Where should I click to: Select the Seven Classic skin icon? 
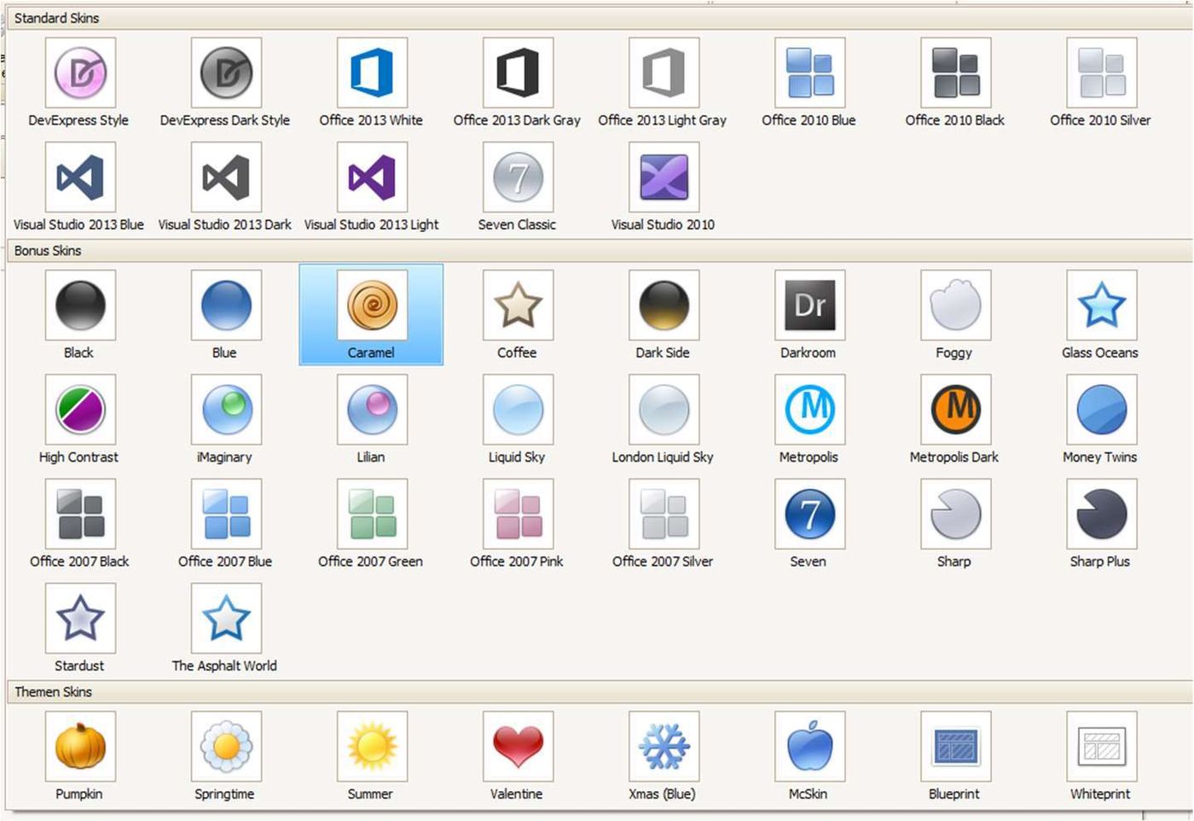click(x=518, y=177)
